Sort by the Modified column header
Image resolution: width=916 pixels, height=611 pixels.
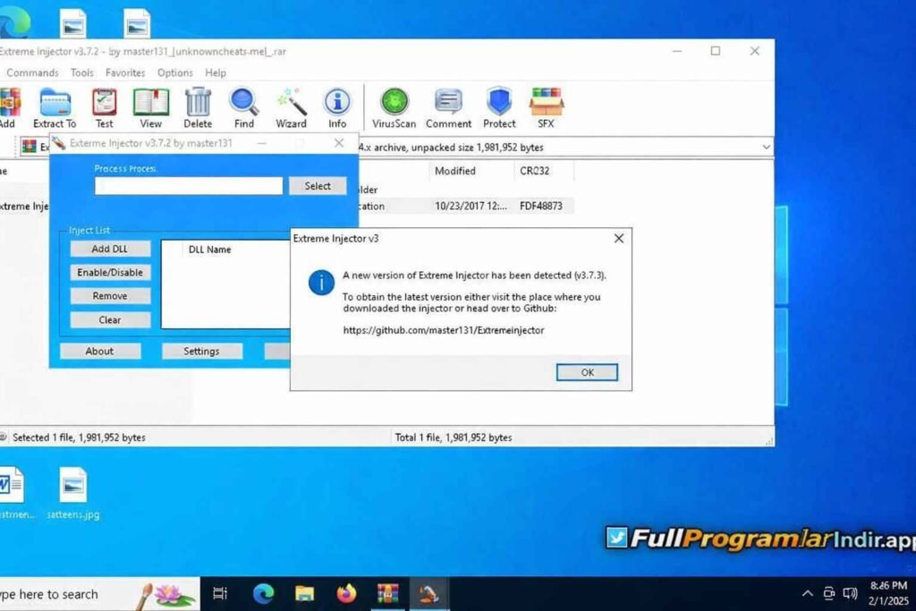point(455,171)
